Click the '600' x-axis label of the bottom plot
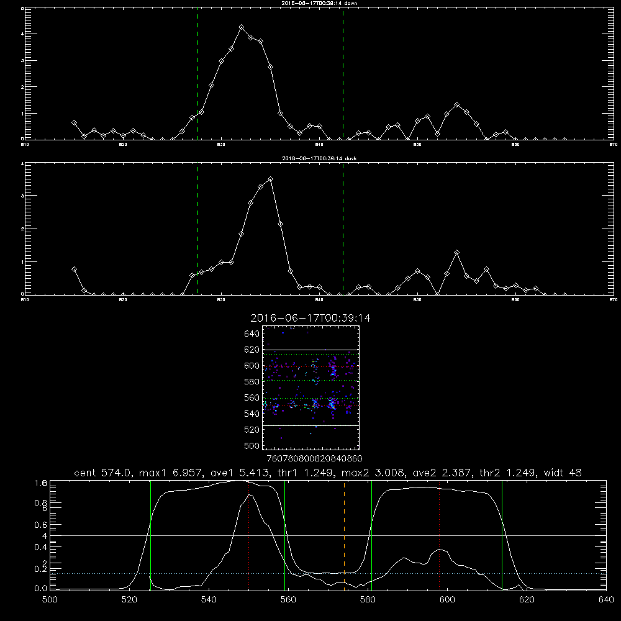621x621 pixels. pos(447,600)
